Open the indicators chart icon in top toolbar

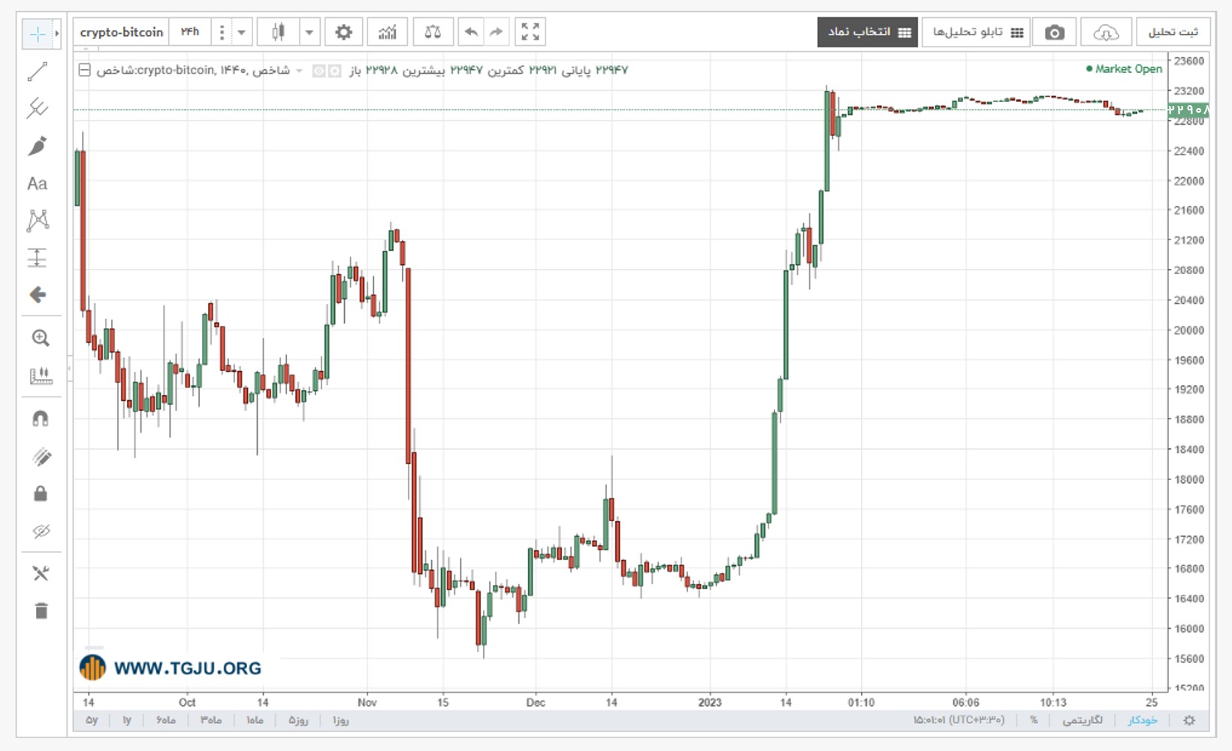[388, 32]
